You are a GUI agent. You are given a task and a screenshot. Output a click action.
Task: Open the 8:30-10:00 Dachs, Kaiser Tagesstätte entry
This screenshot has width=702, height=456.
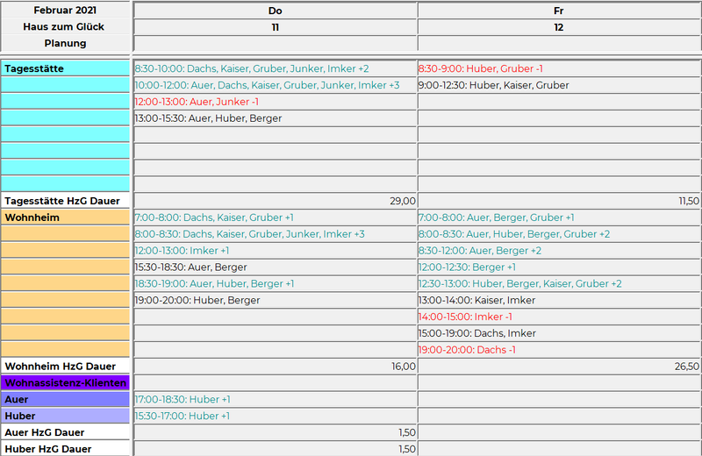tap(251, 68)
